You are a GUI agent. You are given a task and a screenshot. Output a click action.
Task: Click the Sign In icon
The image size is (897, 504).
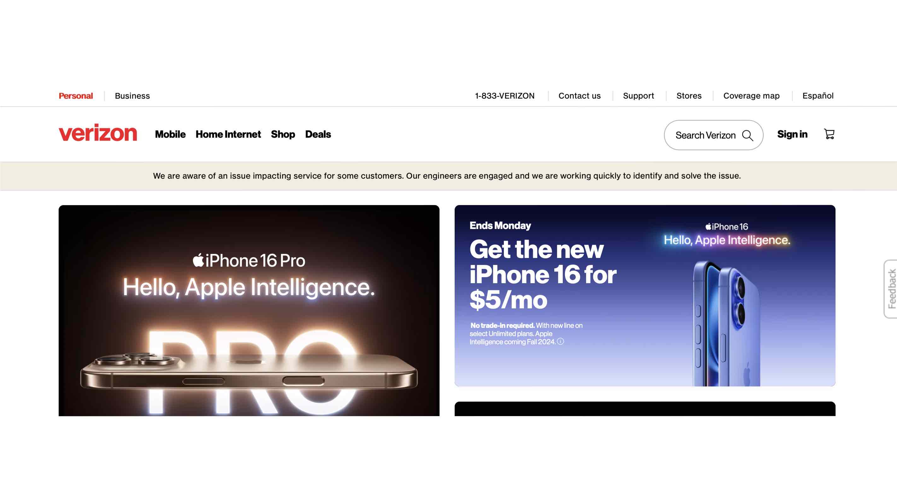[x=792, y=134]
